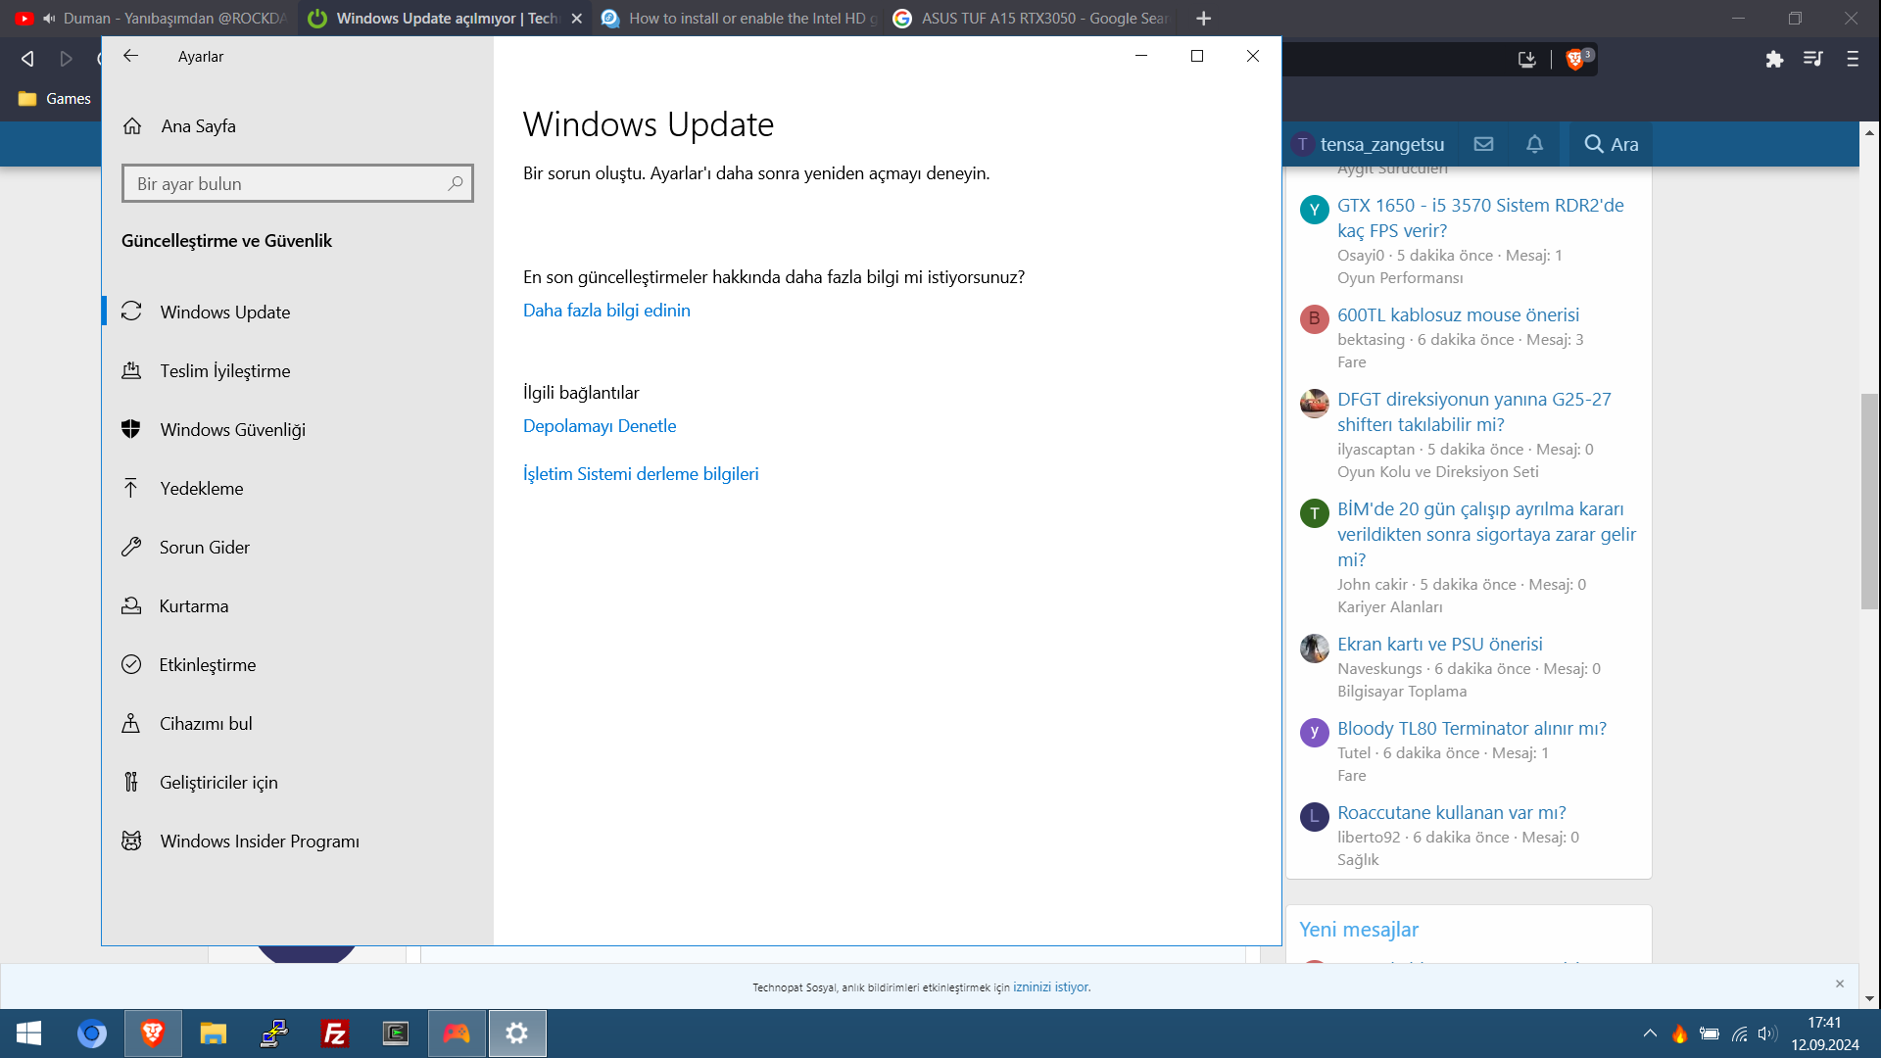Click the Daha fazla bilgi edinin link
Viewport: 1881px width, 1058px height.
pyautogui.click(x=606, y=310)
